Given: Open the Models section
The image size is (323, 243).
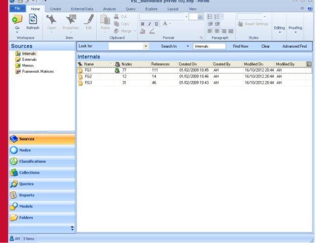Looking at the screenshot, I should coord(26,206).
